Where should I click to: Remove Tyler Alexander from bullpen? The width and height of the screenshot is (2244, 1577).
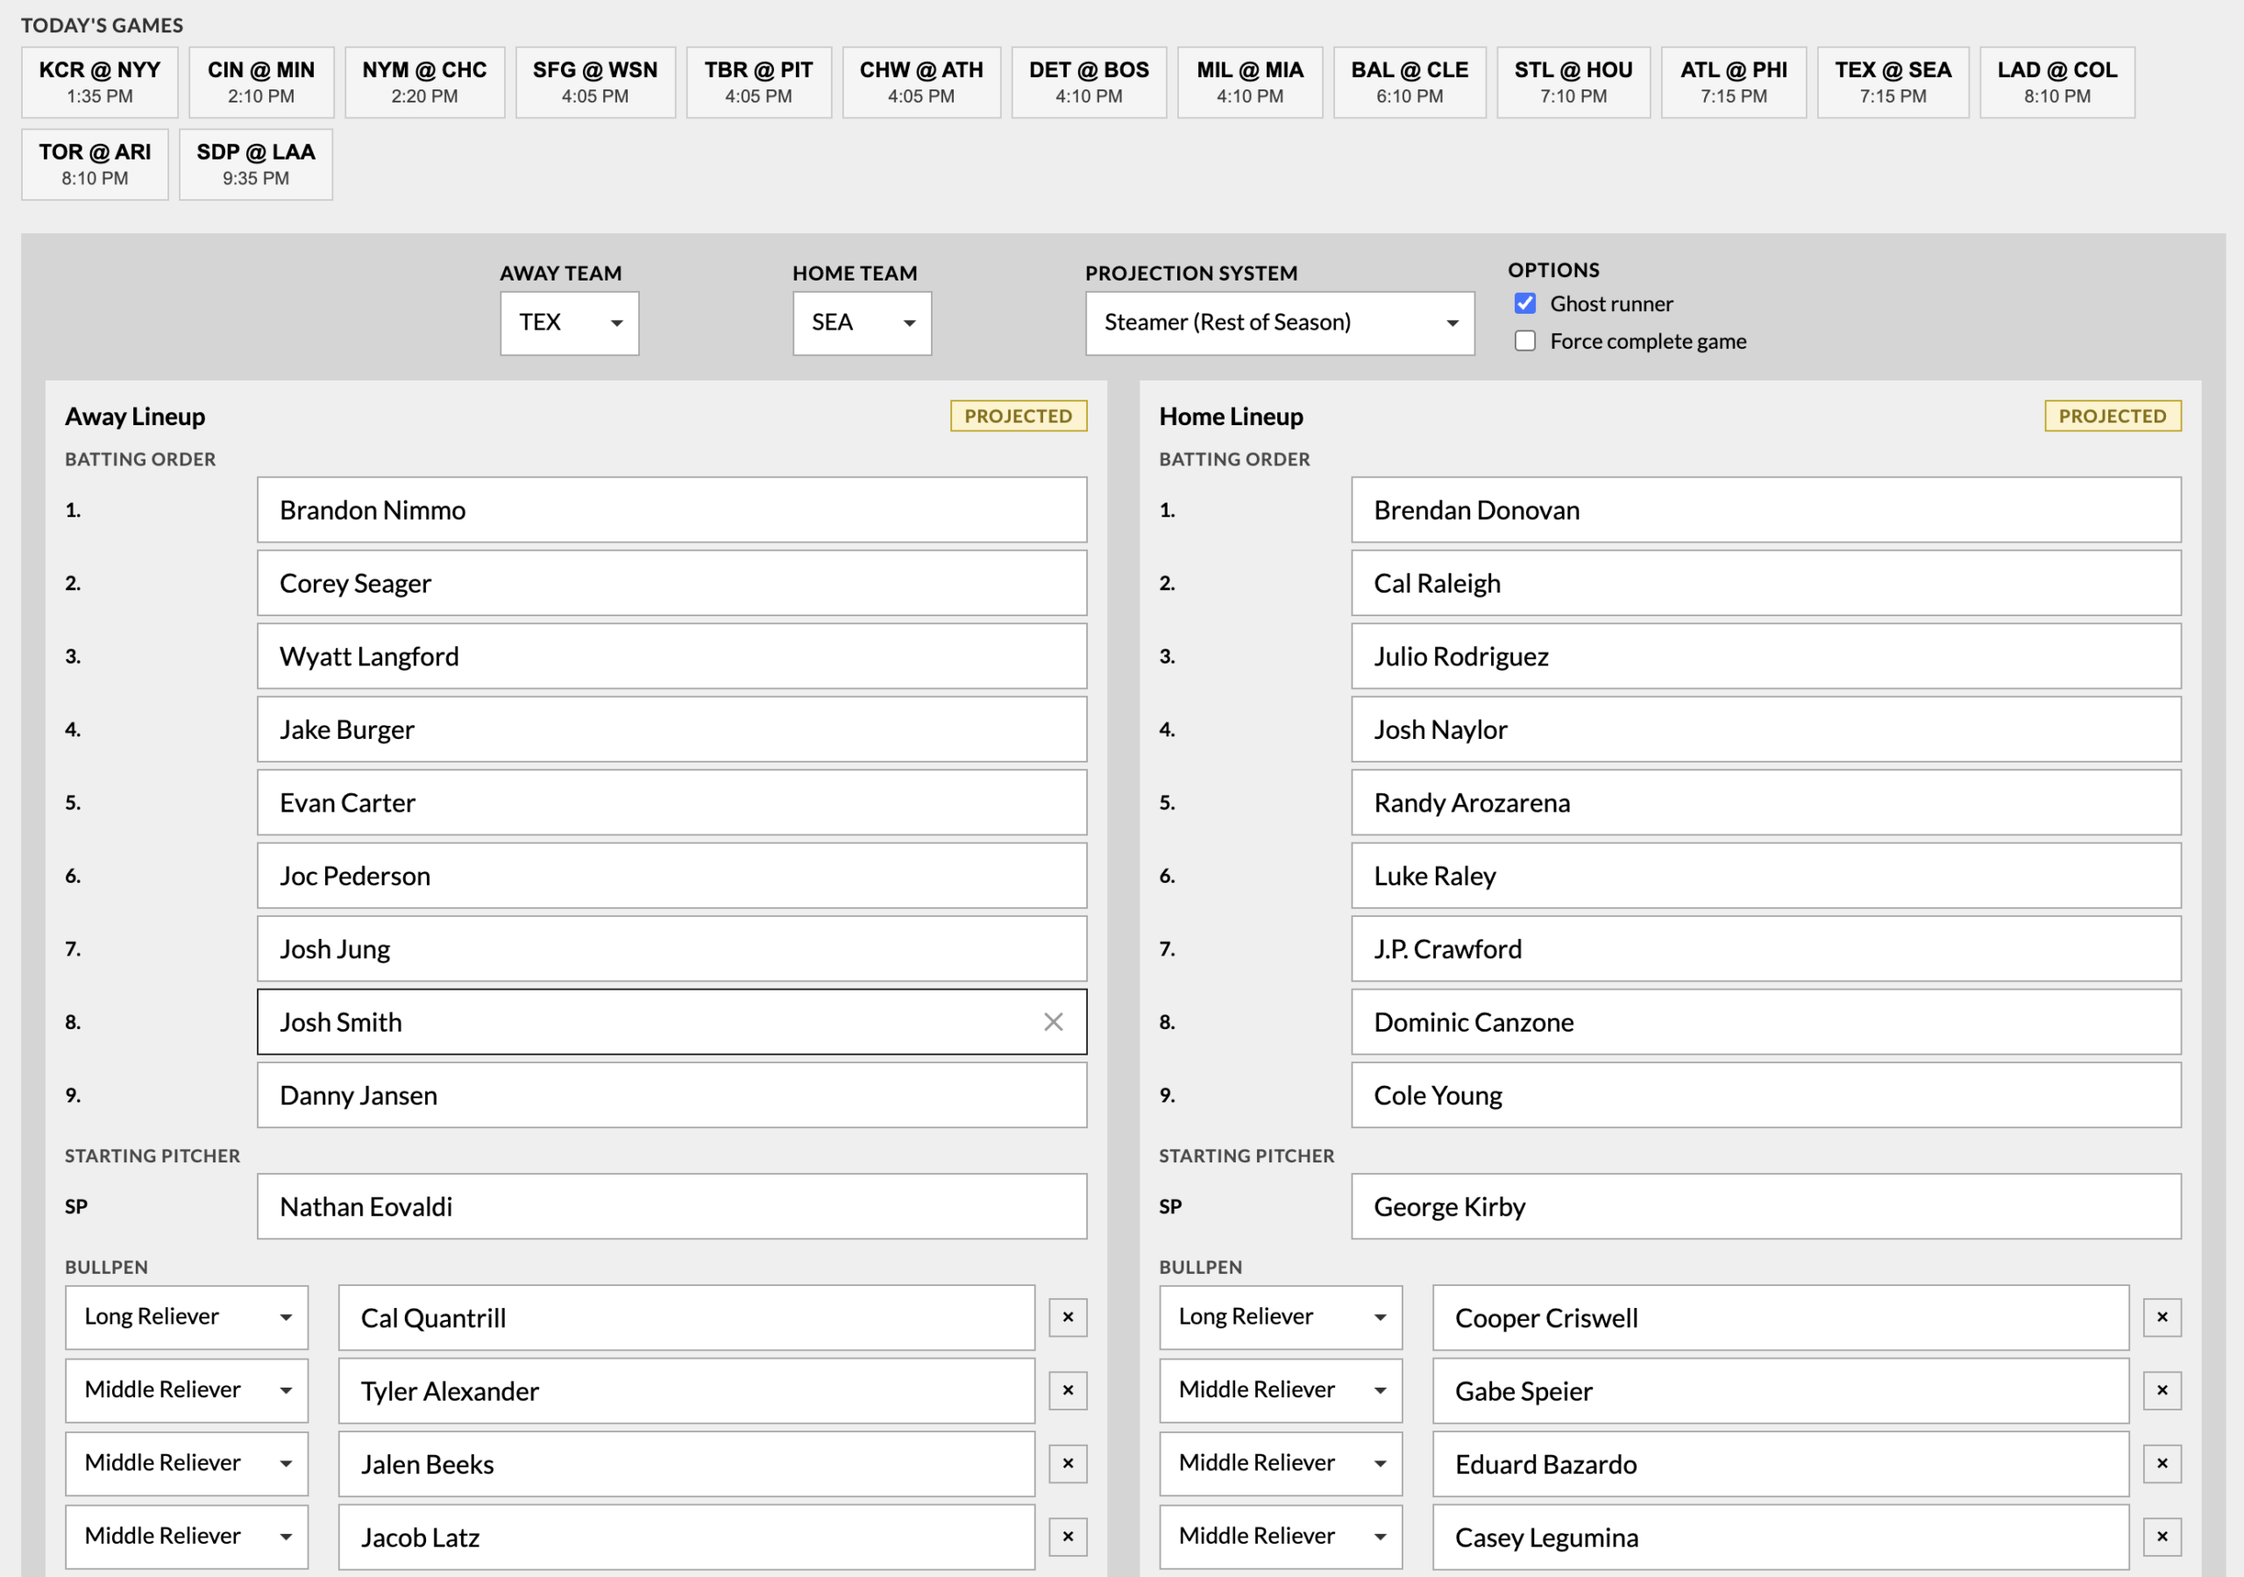[x=1068, y=1390]
